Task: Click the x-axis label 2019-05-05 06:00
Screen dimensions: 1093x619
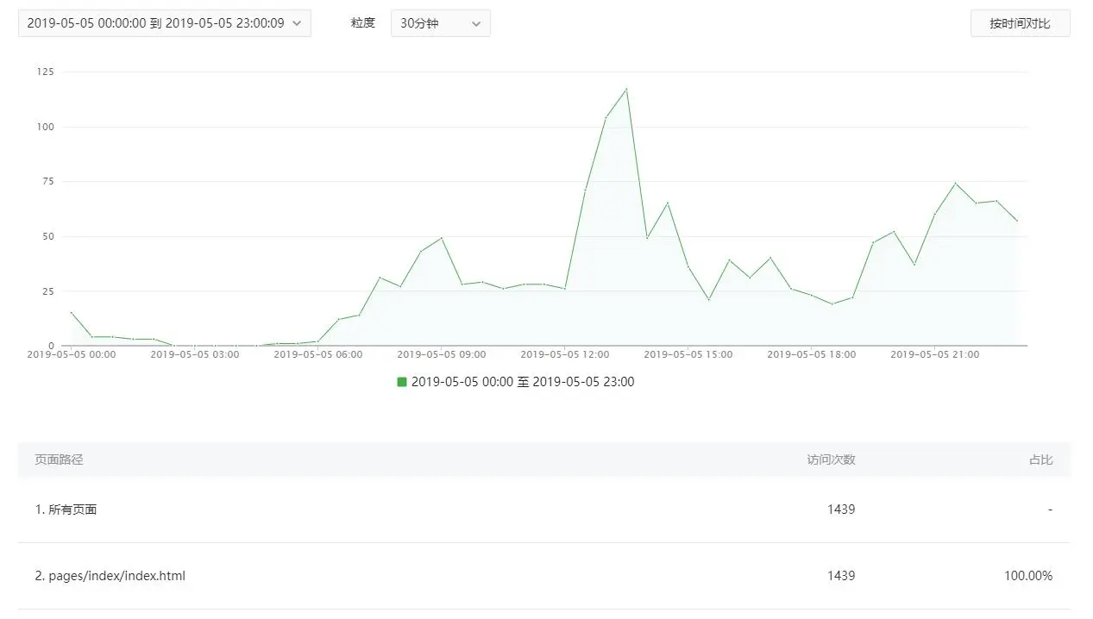Action: tap(317, 354)
